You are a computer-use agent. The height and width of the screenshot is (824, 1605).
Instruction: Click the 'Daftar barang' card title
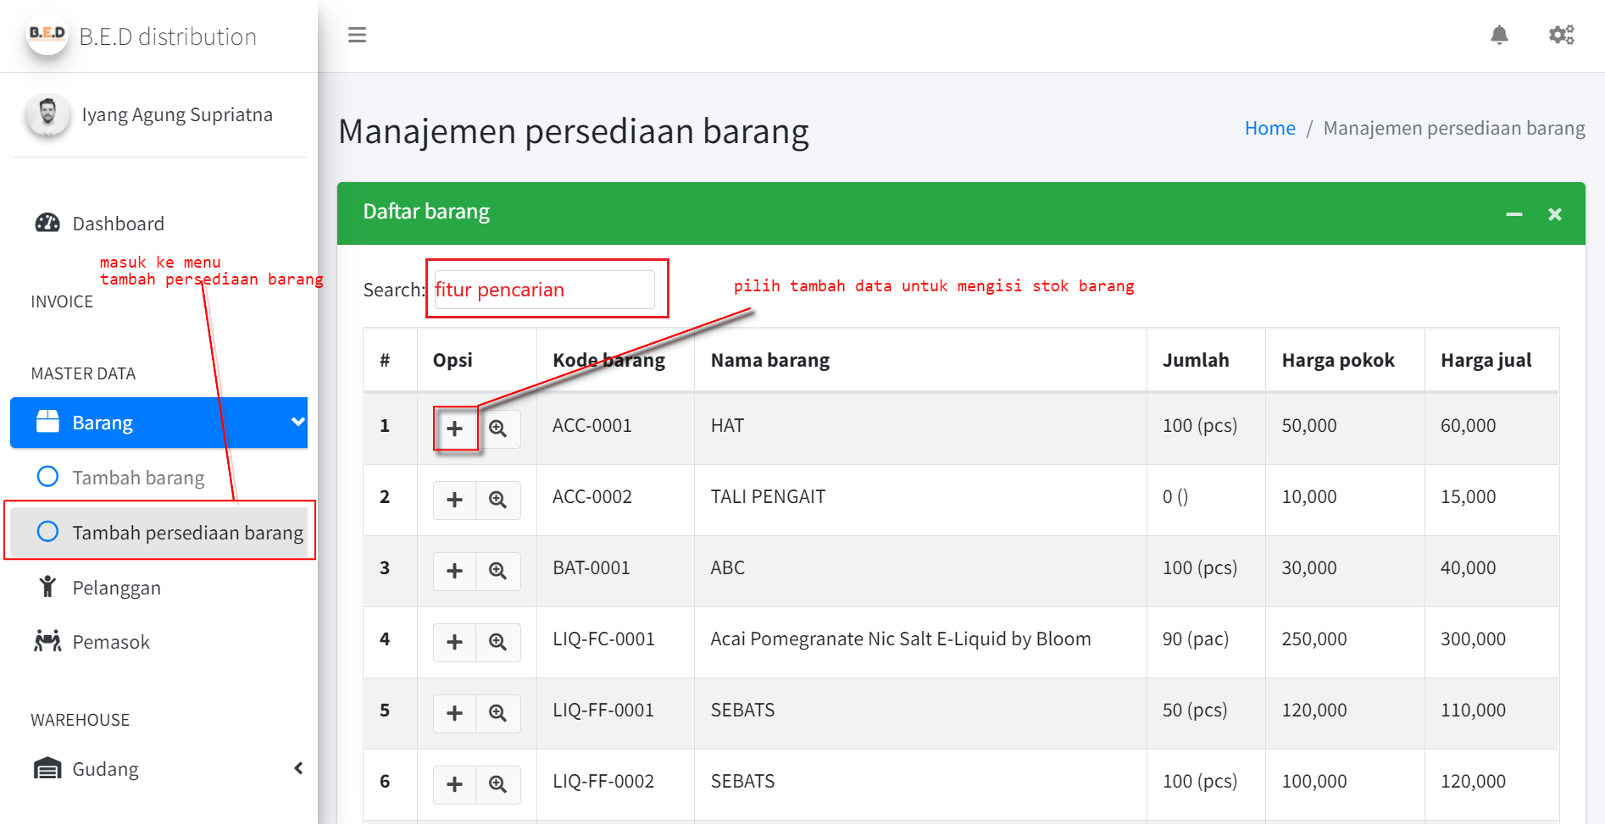pos(426,211)
